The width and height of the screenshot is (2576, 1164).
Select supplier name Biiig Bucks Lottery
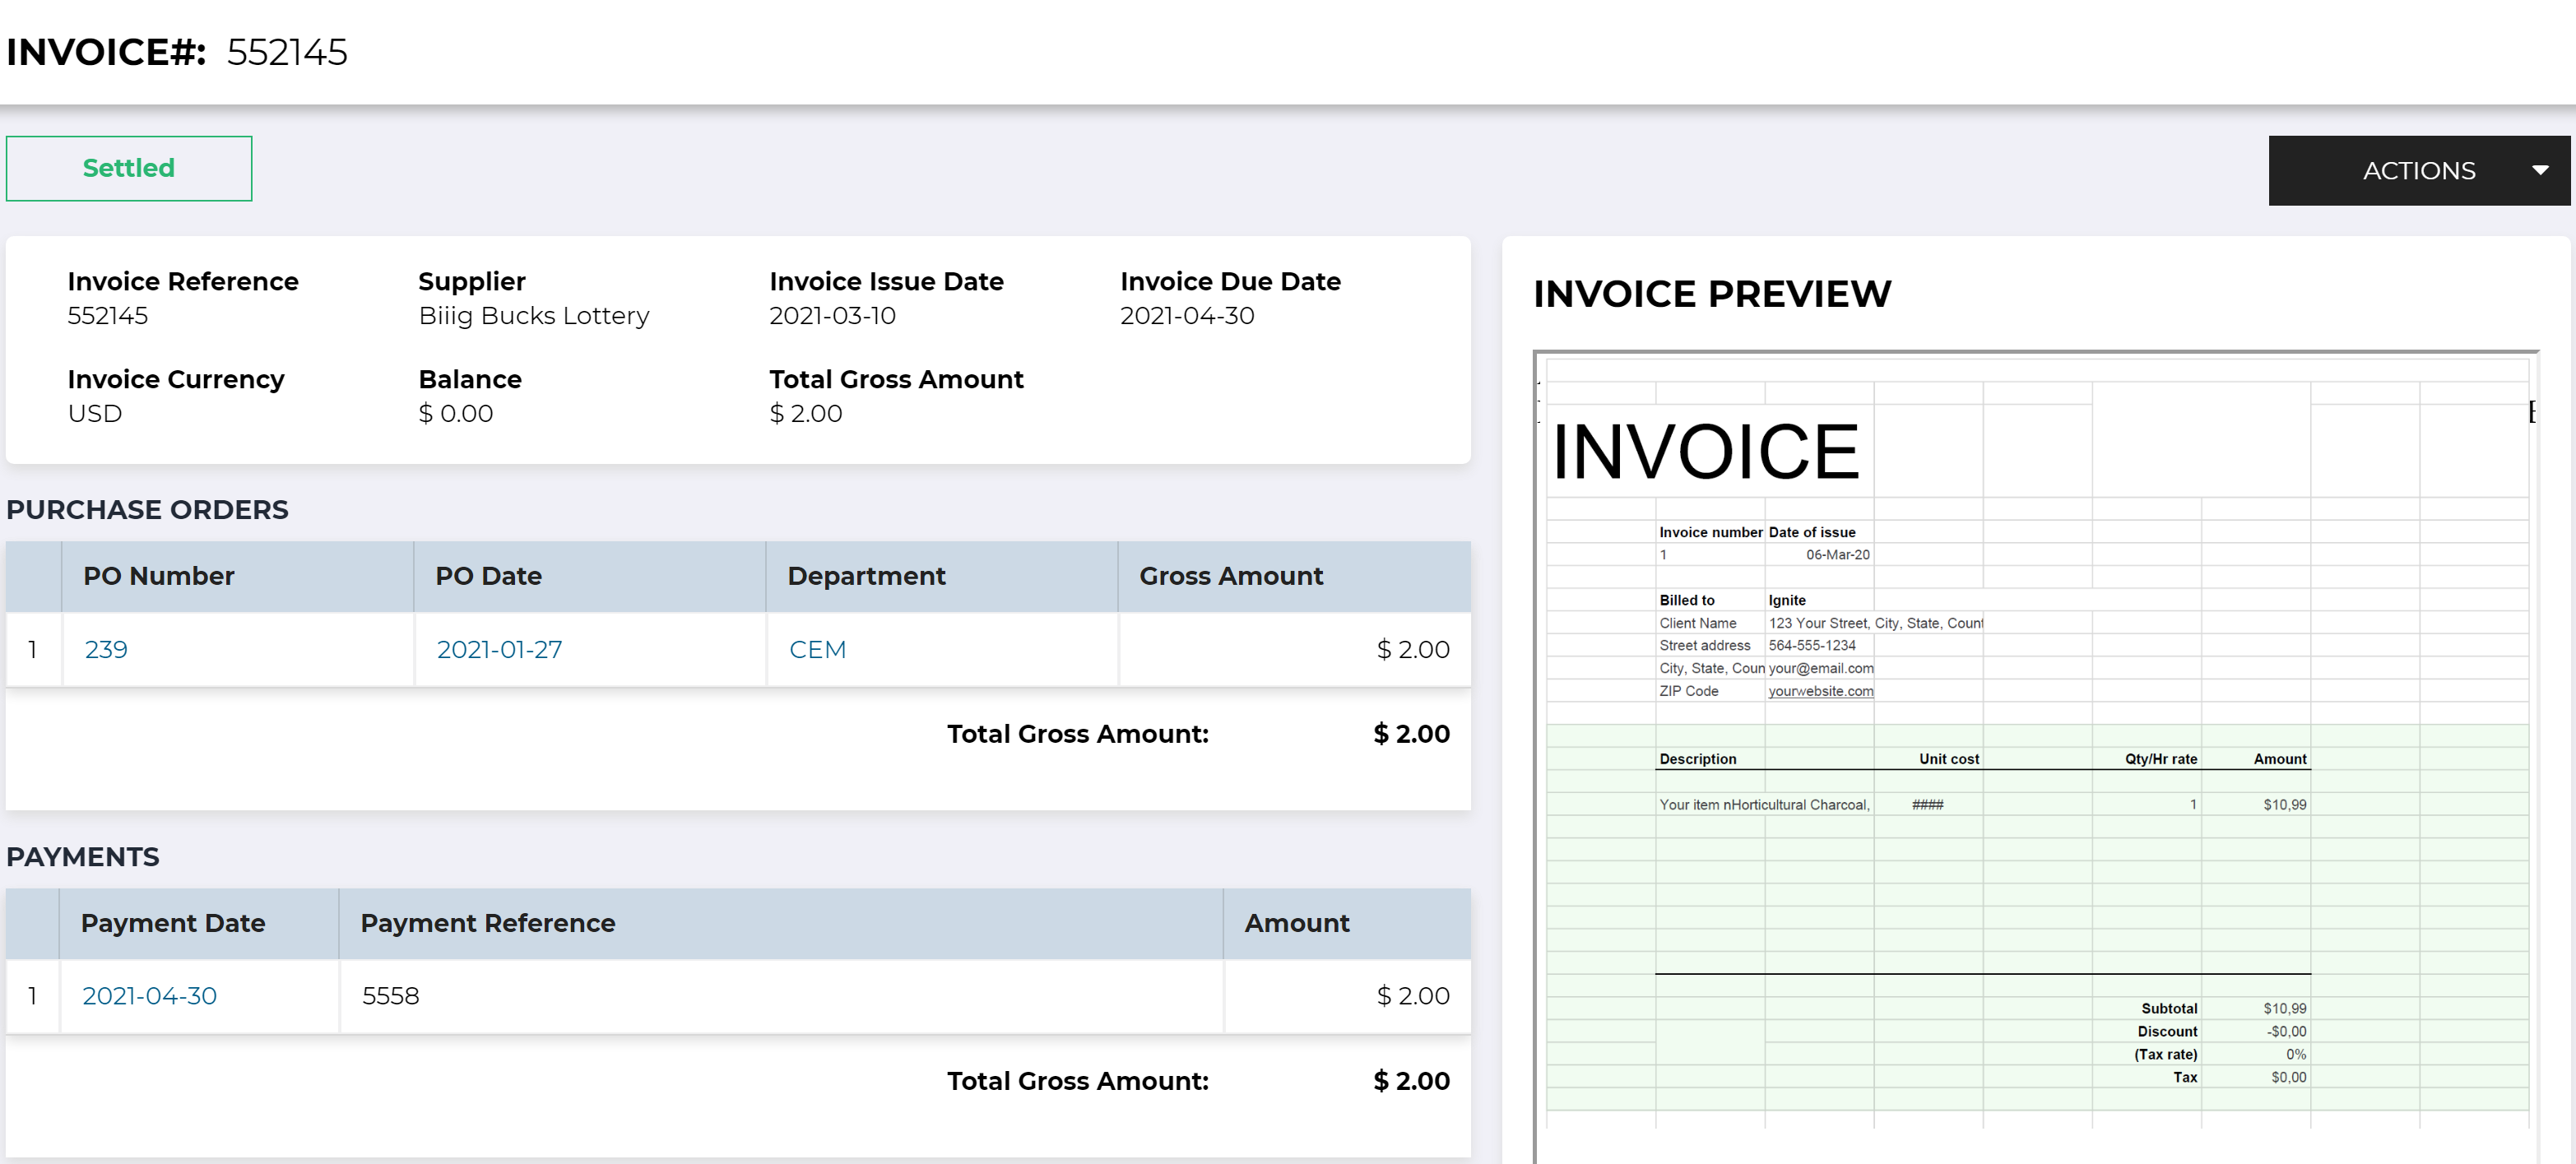(534, 315)
